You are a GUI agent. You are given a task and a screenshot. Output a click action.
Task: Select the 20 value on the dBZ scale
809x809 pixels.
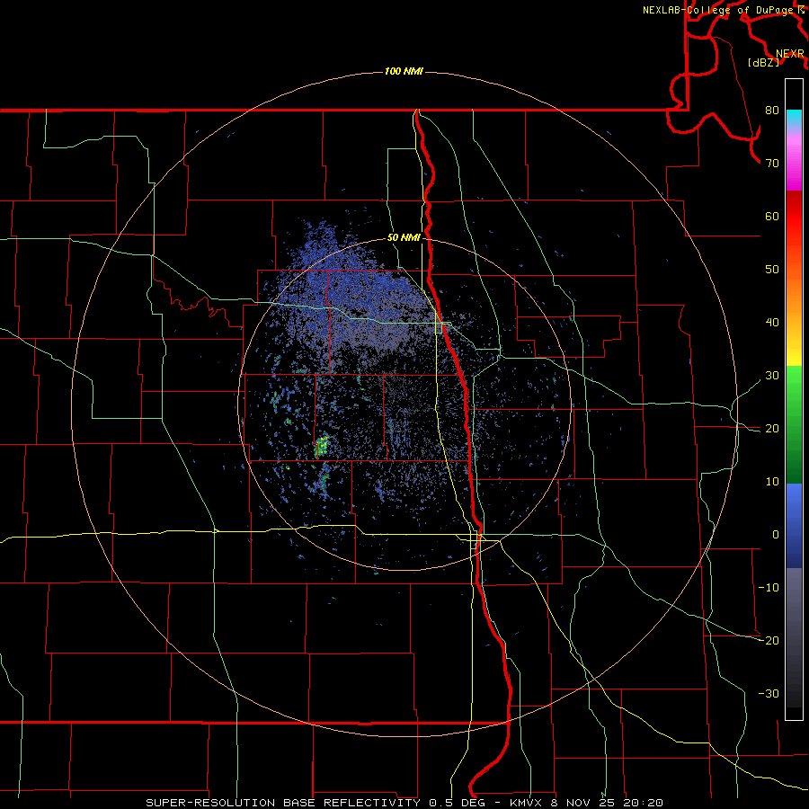772,429
